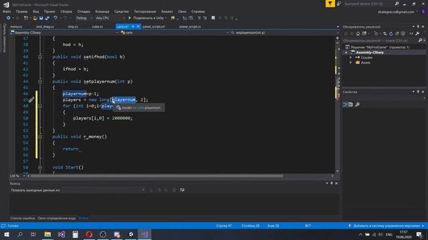Open the Отладка menu
428x240 pixels.
click(84, 11)
